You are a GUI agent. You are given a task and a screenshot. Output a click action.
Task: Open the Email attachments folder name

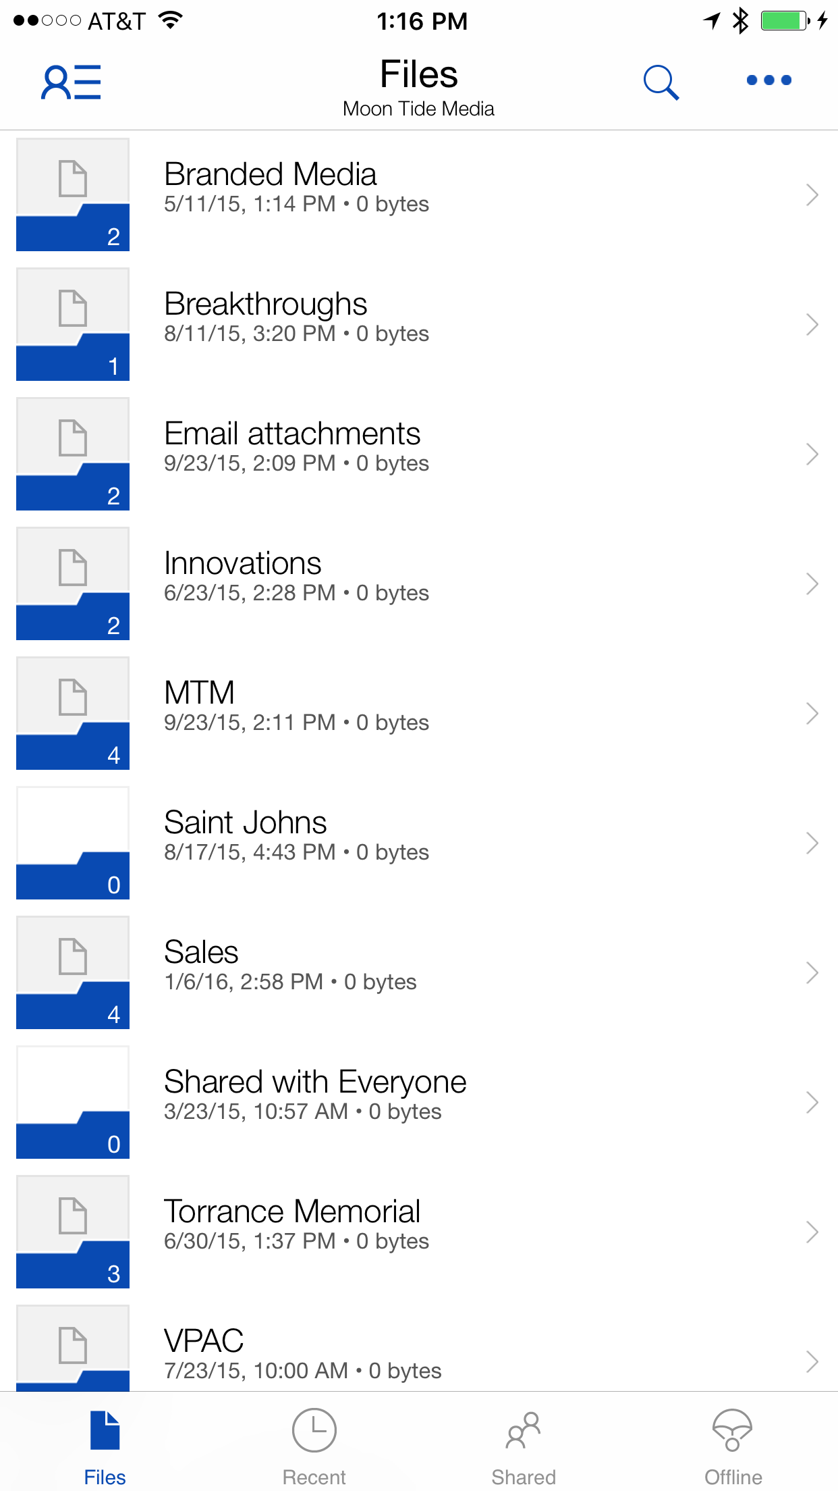click(292, 434)
